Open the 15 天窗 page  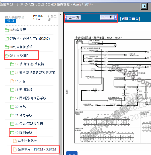20,81
